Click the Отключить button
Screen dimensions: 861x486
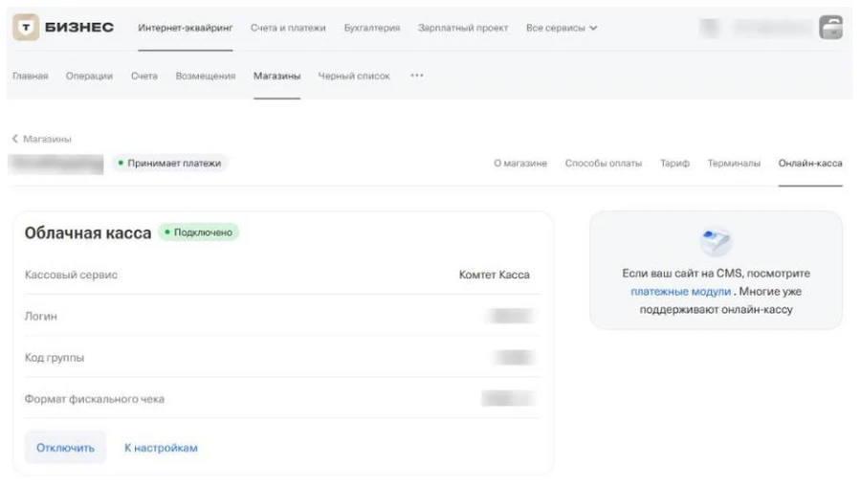click(65, 448)
